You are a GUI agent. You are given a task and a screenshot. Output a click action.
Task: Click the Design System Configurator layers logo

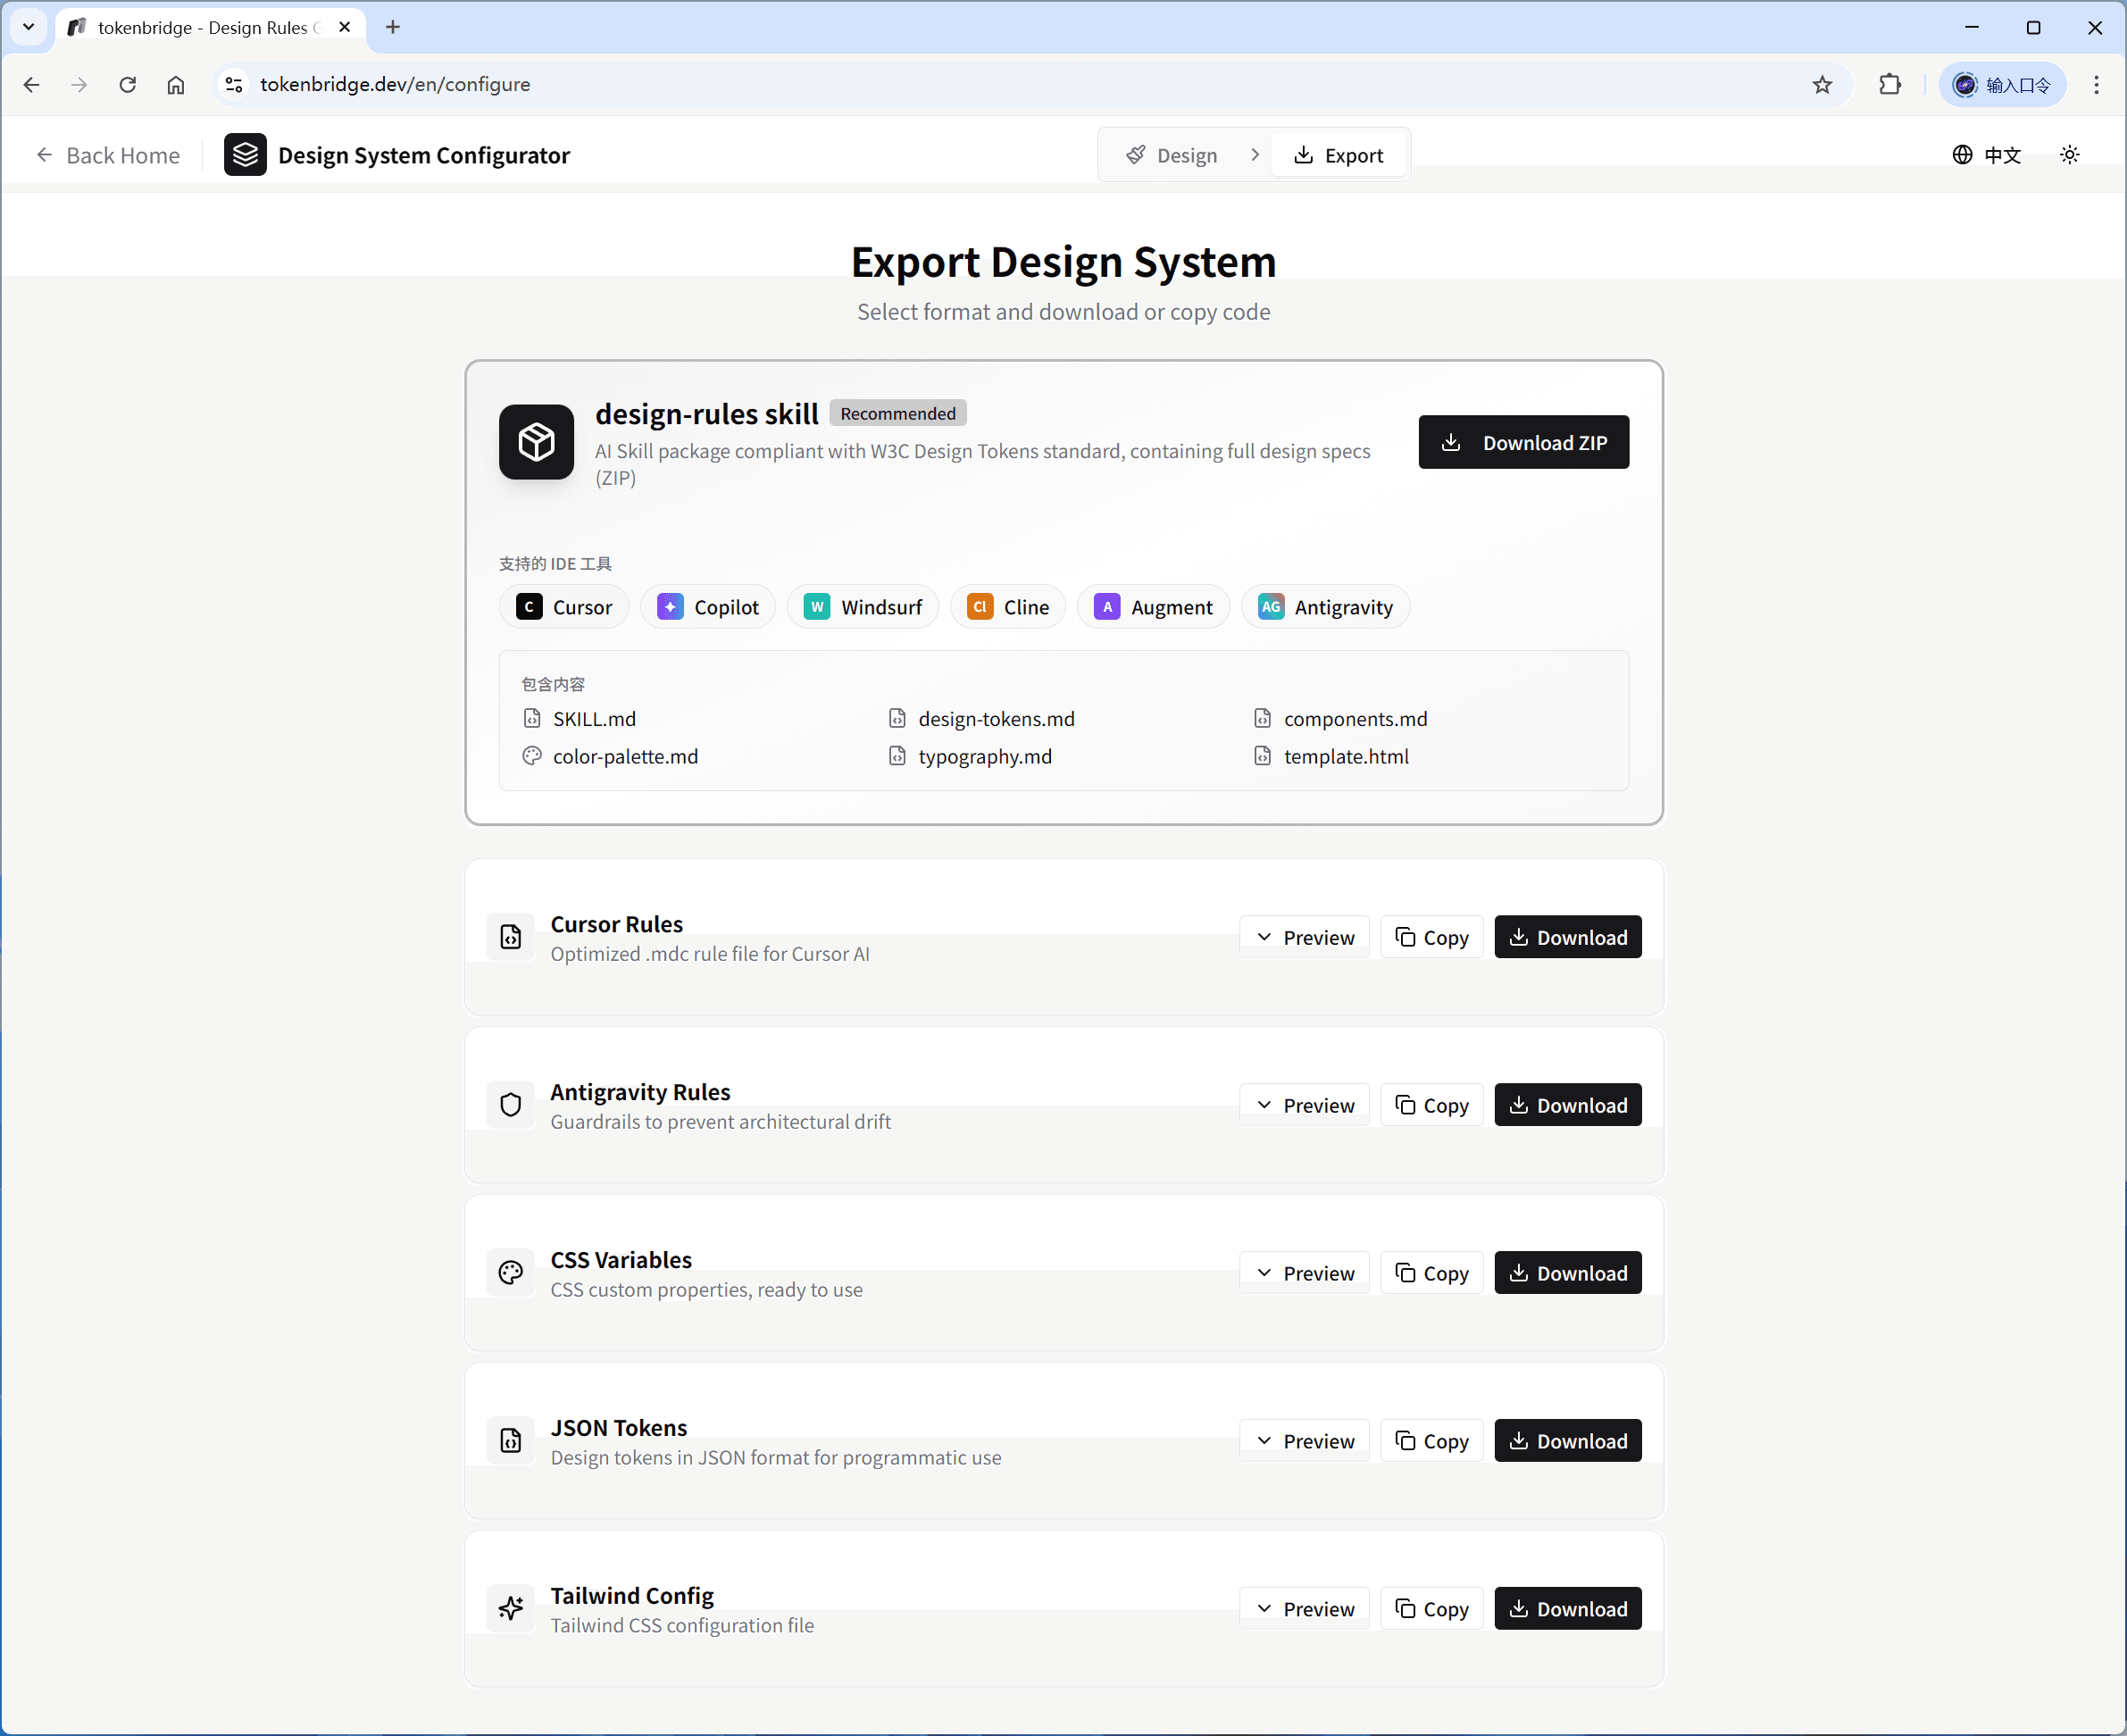point(245,154)
